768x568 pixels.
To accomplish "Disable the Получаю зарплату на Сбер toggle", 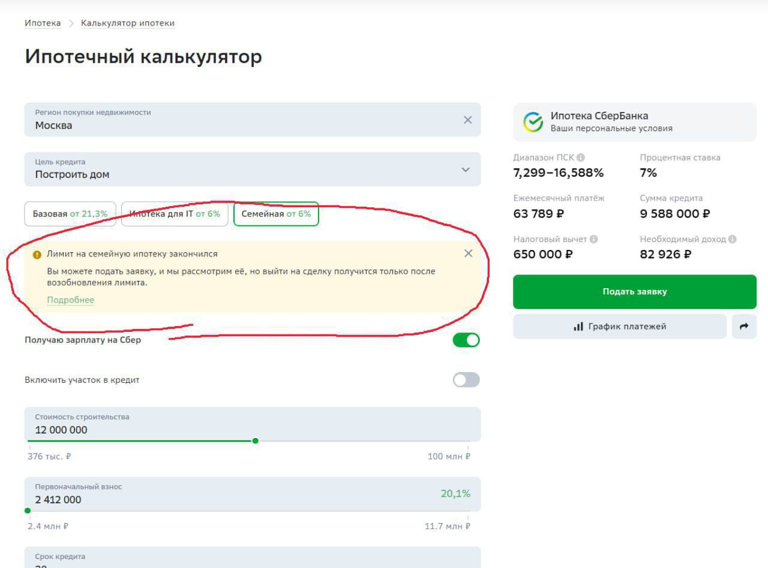I will (x=466, y=340).
